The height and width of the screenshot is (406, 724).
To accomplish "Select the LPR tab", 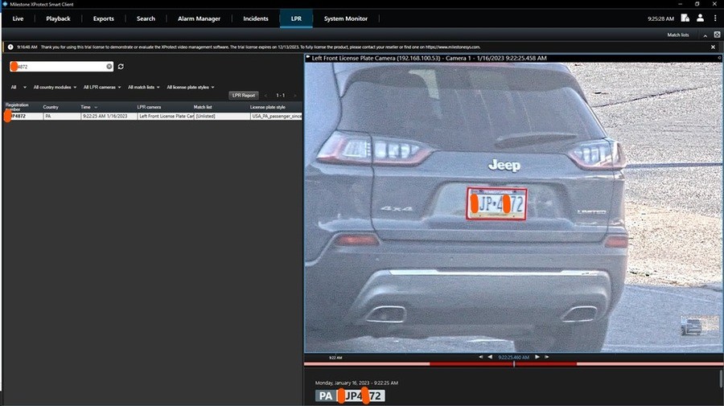I will [x=296, y=18].
